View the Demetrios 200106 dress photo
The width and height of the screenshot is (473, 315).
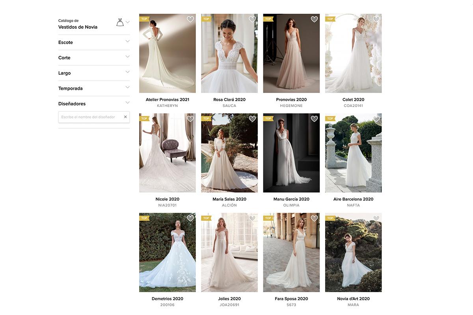point(168,252)
